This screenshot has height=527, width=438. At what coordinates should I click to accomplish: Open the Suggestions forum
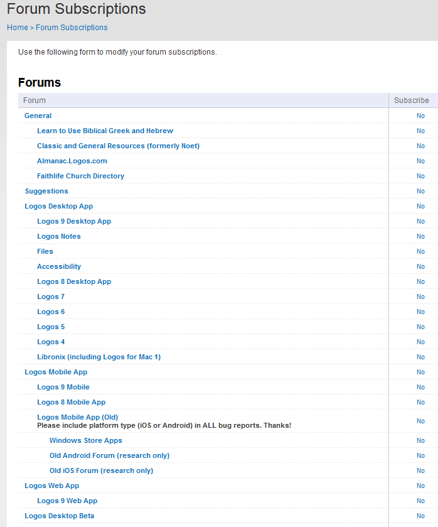pyautogui.click(x=46, y=191)
